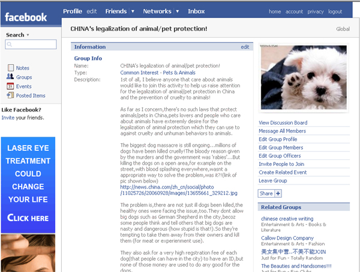The height and width of the screenshot is (272, 360).
Task: Open Edit Group Profile
Action: [x=278, y=139]
